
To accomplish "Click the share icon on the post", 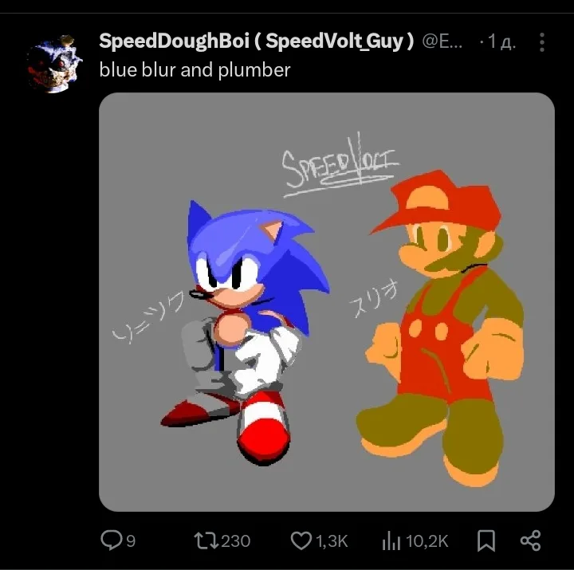I will click(531, 541).
